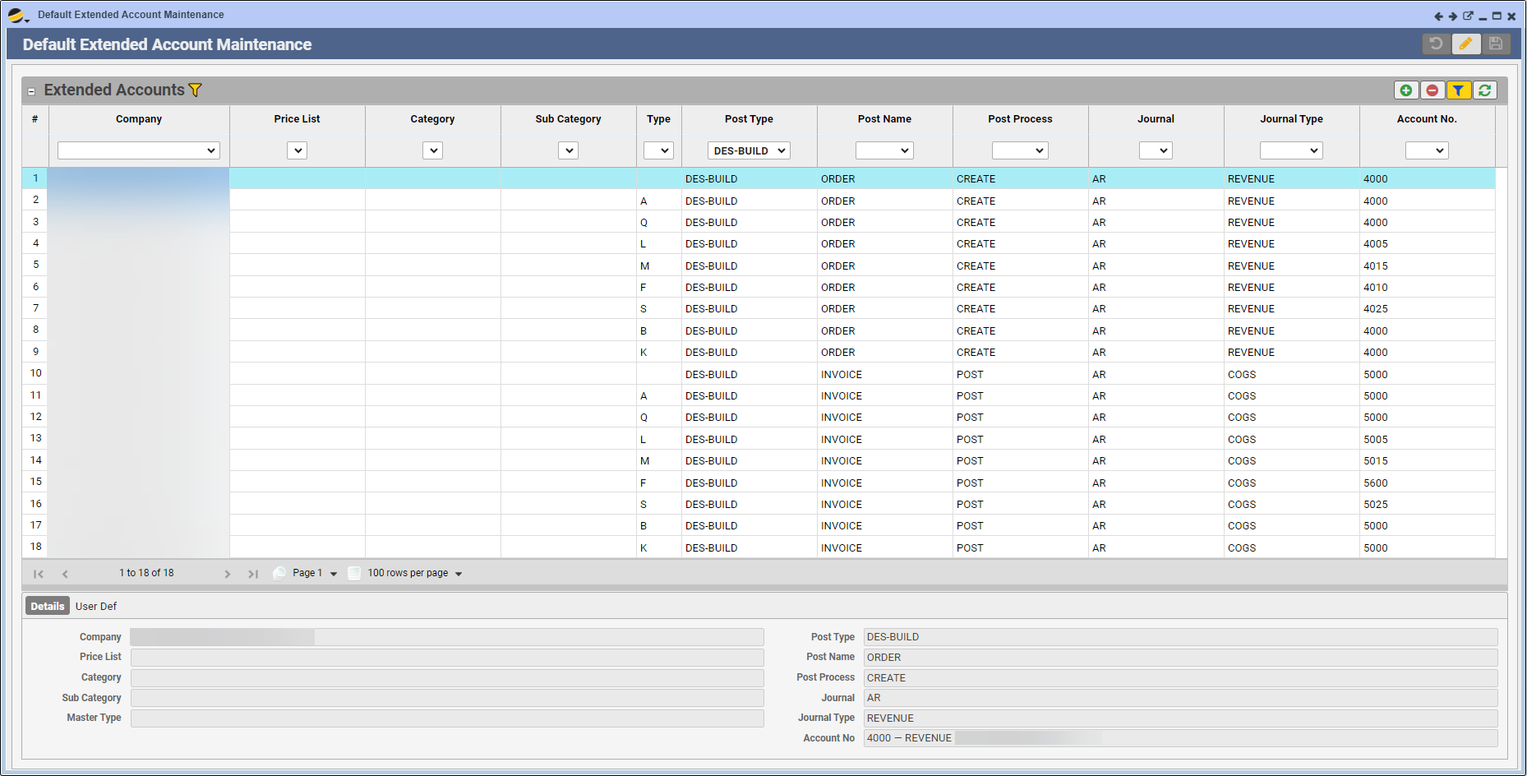Click the pop-out window icon
Viewport: 1527px width, 776px height.
[x=1468, y=16]
